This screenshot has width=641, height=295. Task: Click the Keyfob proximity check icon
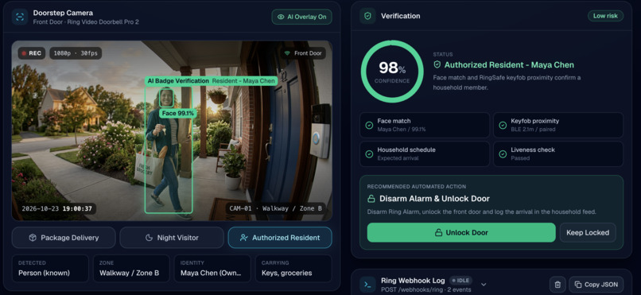coord(503,125)
